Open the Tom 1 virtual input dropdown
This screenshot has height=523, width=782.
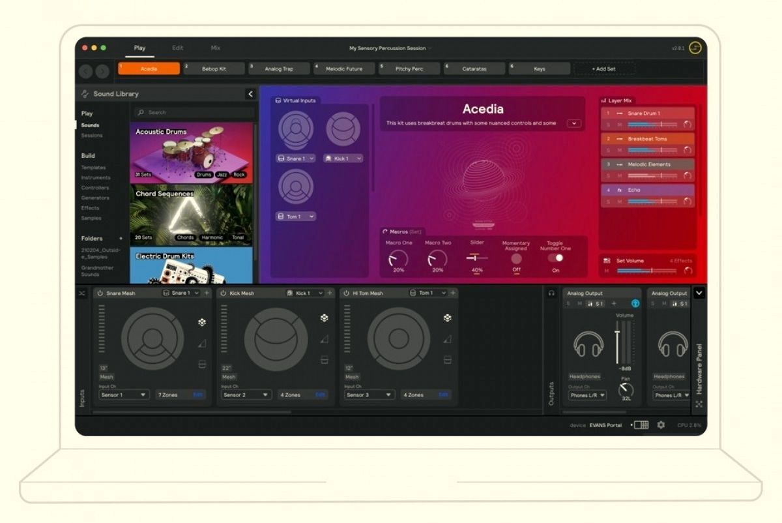pos(296,217)
